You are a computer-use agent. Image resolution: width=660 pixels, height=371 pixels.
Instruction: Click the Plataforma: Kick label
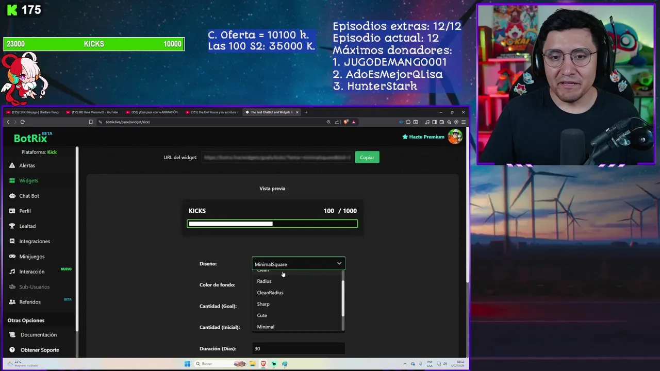pos(39,152)
